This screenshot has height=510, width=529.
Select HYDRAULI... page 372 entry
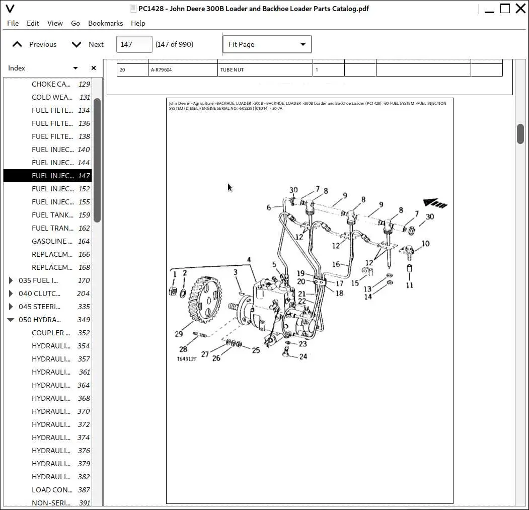(48, 424)
